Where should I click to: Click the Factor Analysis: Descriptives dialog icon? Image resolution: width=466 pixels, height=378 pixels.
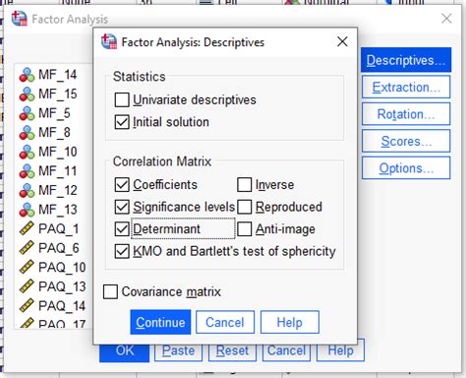[109, 41]
